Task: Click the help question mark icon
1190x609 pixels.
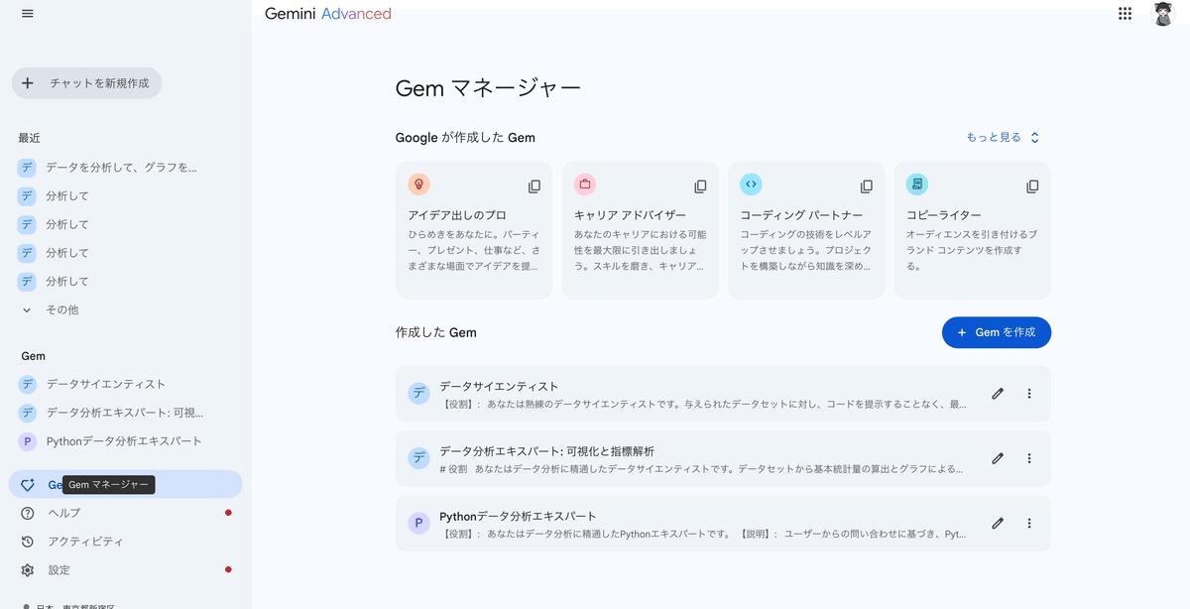Action: pos(28,513)
